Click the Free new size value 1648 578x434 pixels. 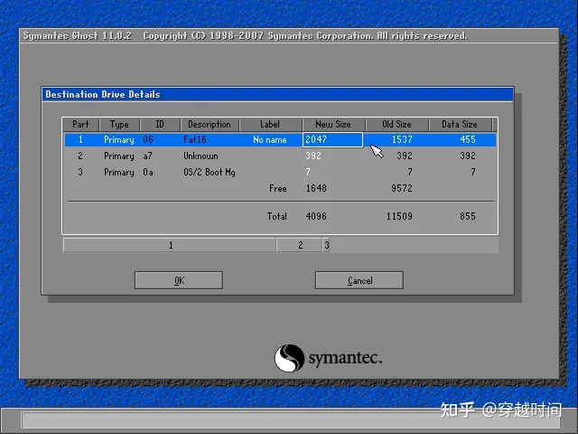[x=316, y=189]
